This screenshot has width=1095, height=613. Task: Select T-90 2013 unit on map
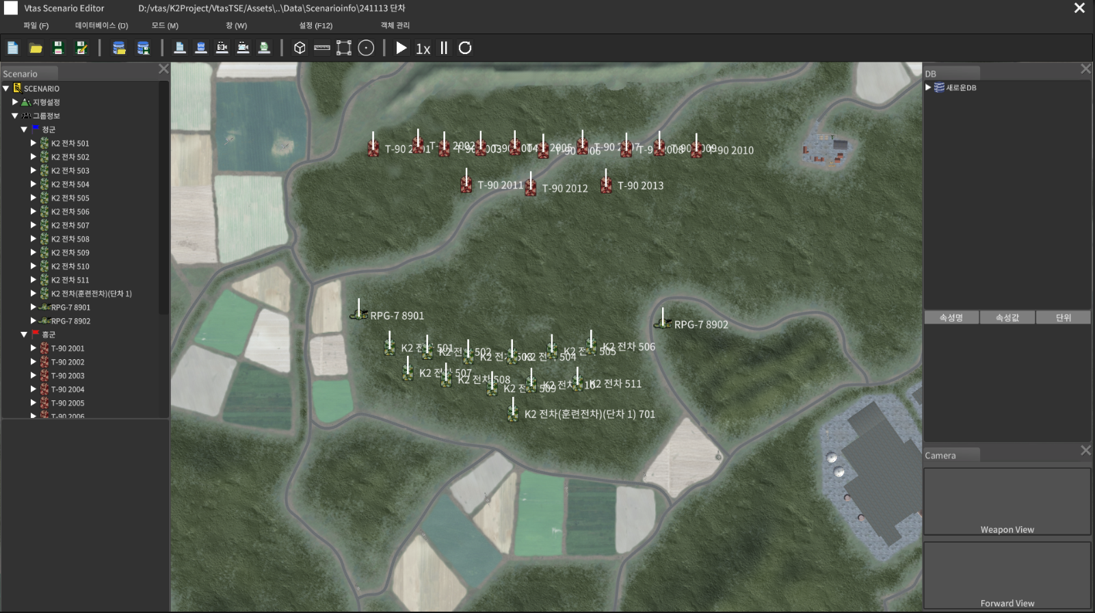[607, 185]
